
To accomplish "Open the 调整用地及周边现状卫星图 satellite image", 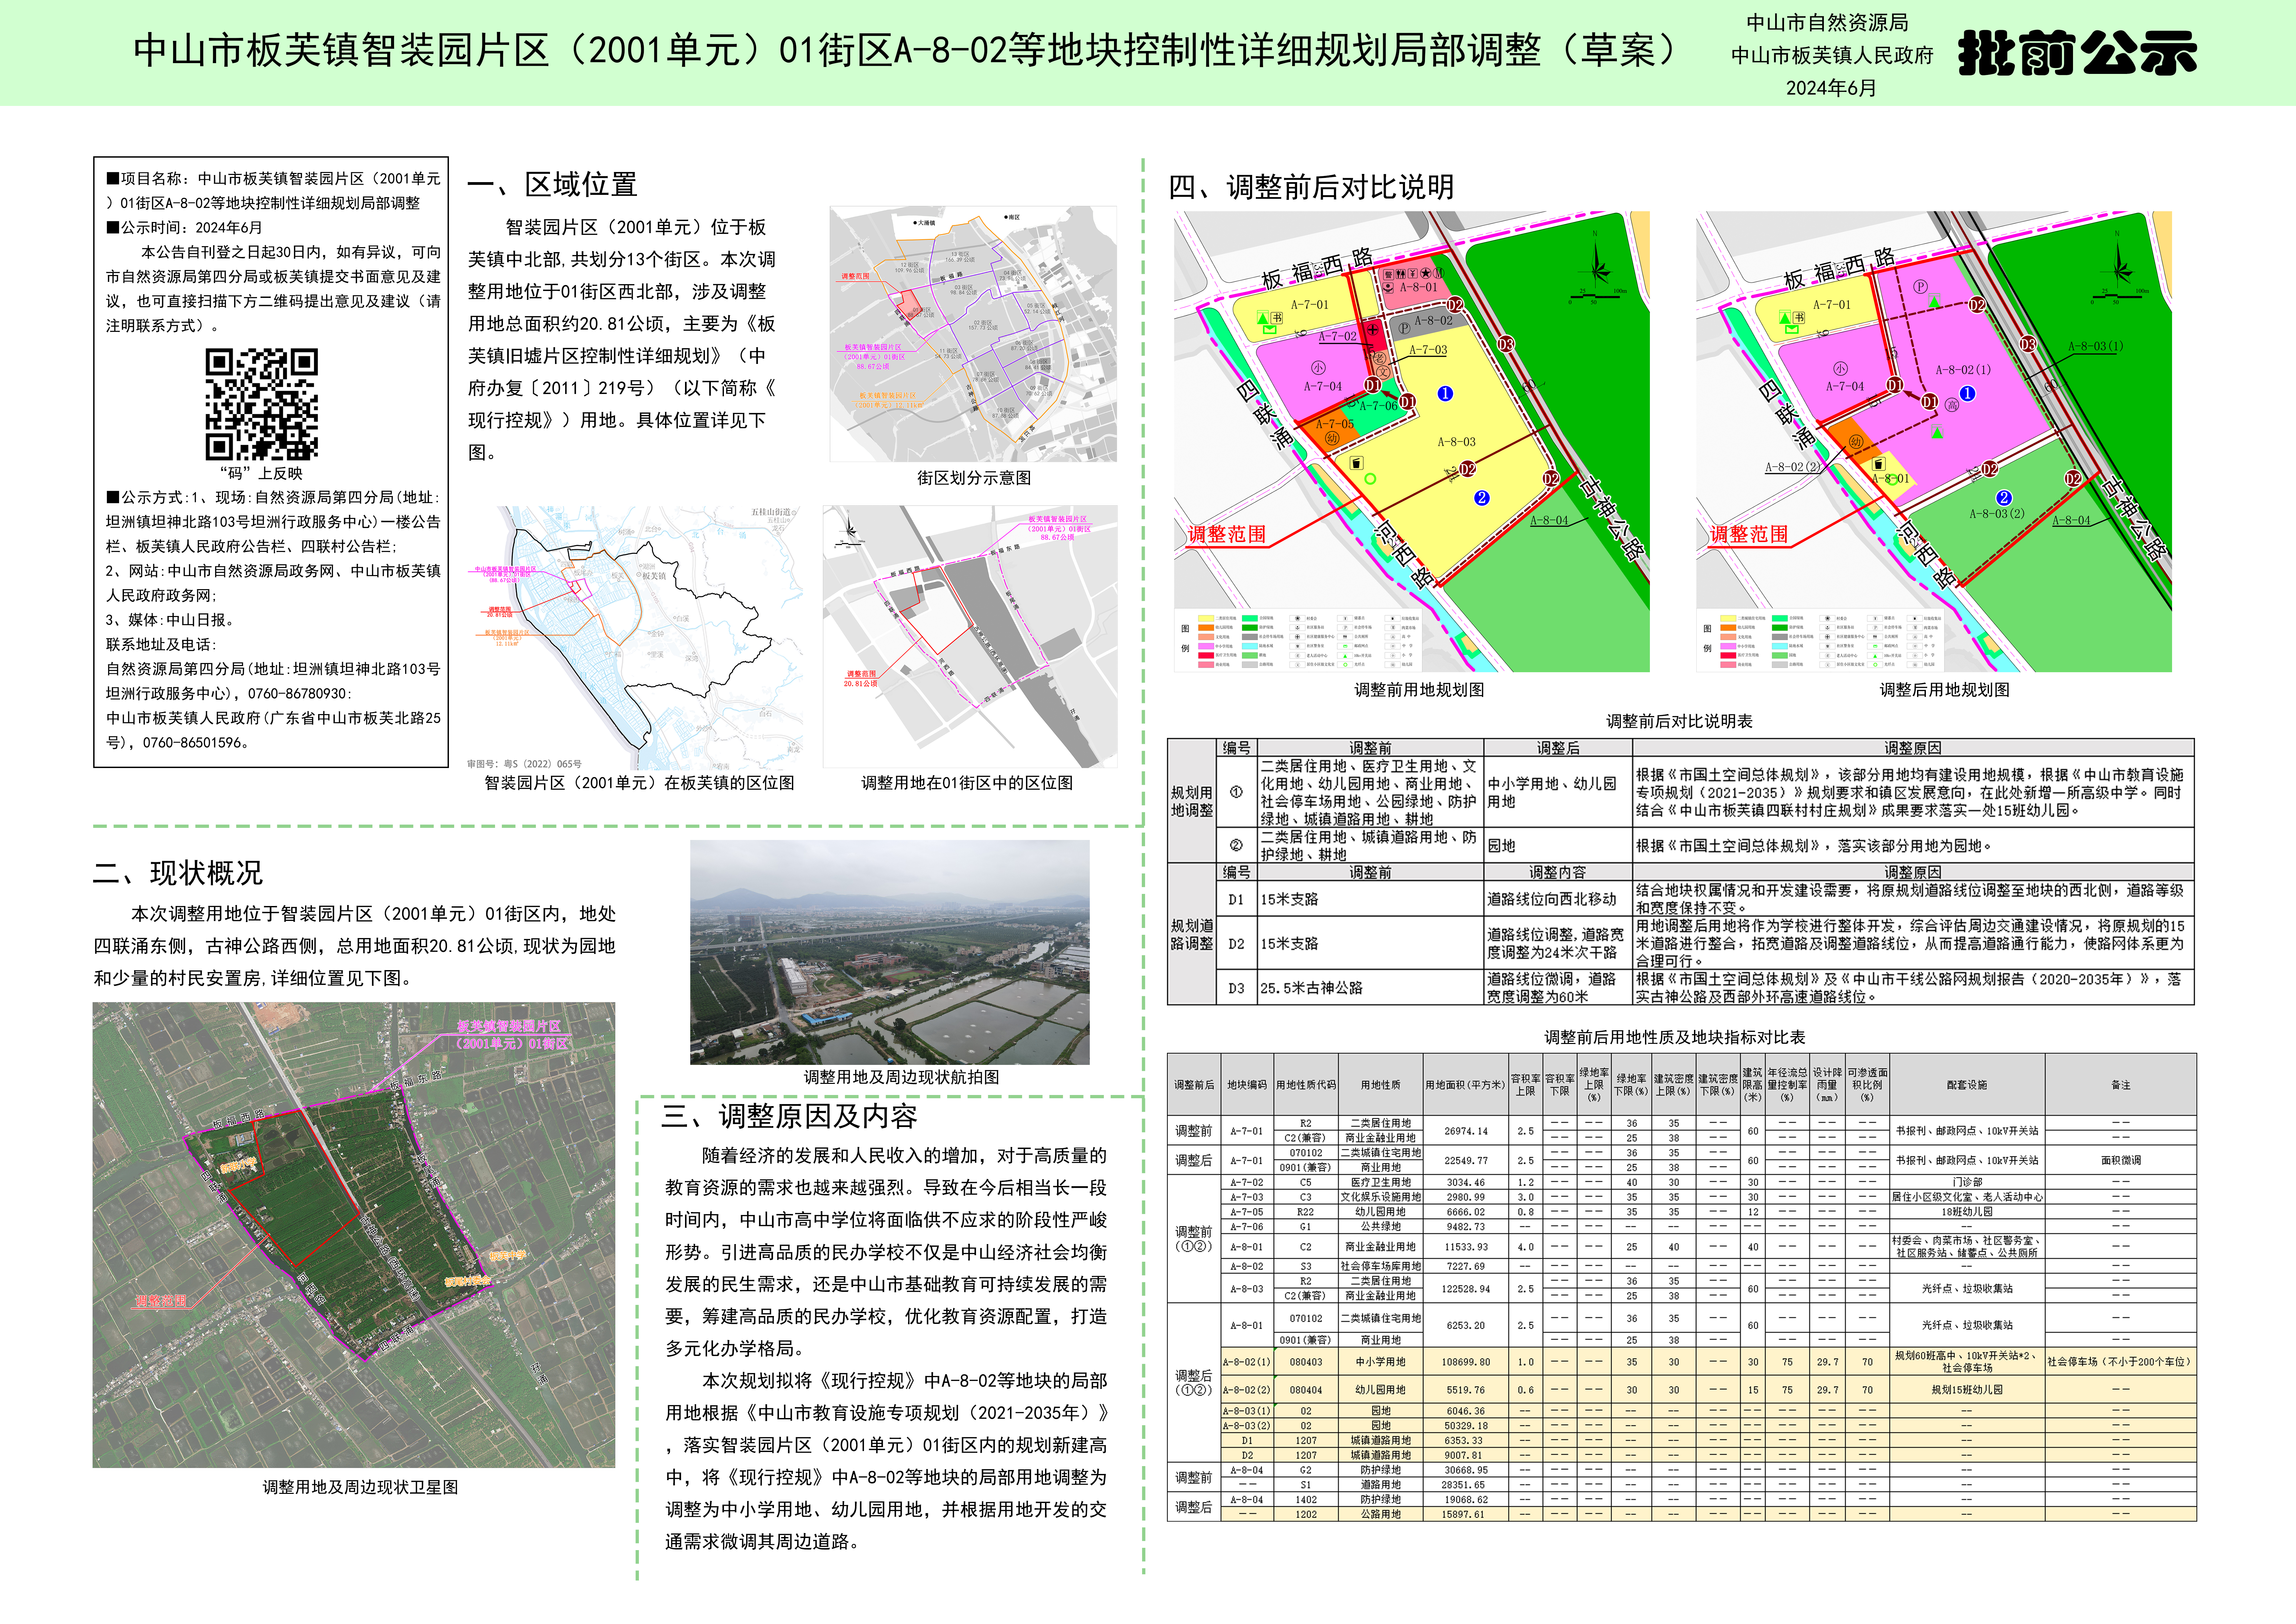I will click(x=354, y=1235).
